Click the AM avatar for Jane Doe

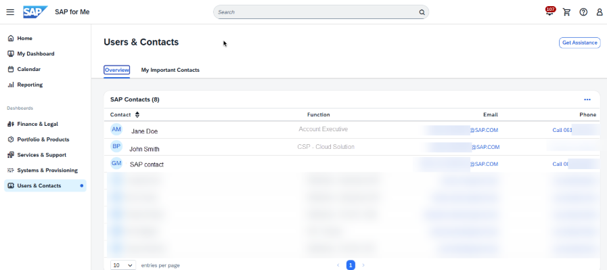click(x=116, y=129)
